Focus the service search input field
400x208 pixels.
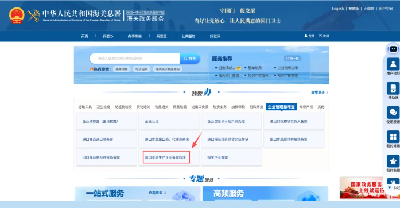[x=135, y=59]
